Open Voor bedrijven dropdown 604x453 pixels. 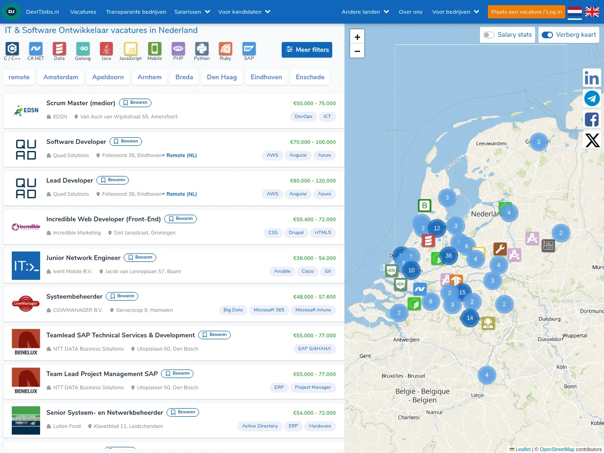pyautogui.click(x=455, y=12)
